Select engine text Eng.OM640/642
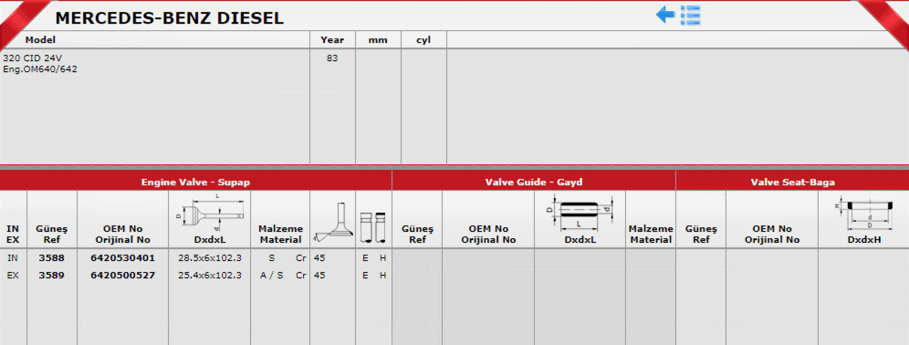 click(x=40, y=69)
